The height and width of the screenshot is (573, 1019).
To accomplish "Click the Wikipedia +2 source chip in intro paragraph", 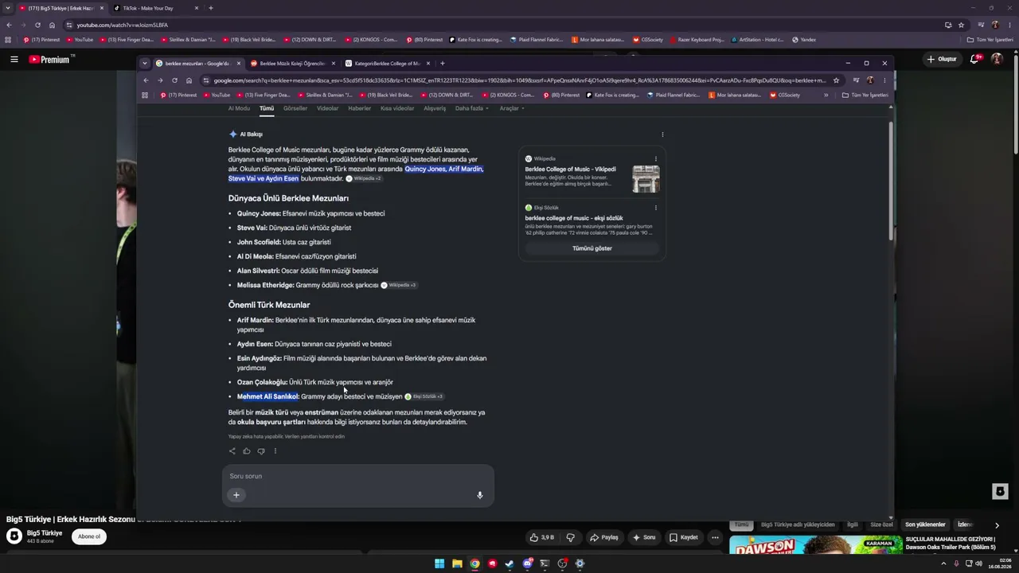I will click(364, 178).
